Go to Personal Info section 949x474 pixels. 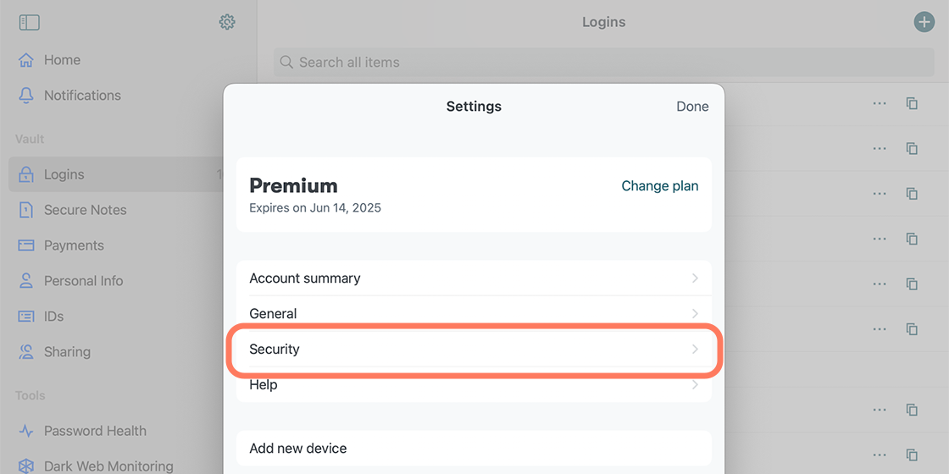pos(70,281)
